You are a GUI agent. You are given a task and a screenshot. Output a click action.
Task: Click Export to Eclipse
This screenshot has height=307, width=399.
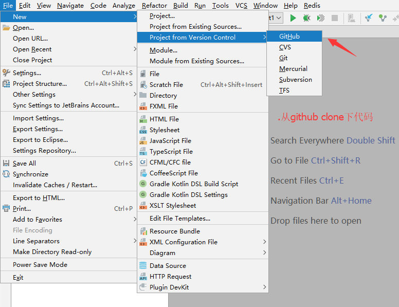(69, 140)
